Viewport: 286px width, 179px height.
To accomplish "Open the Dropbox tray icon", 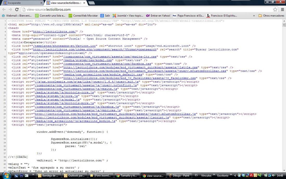I will pyautogui.click(x=243, y=175).
